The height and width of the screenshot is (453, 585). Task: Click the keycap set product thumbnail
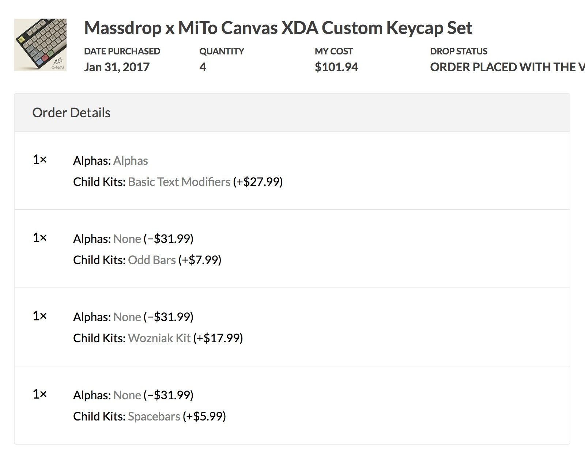tap(40, 45)
